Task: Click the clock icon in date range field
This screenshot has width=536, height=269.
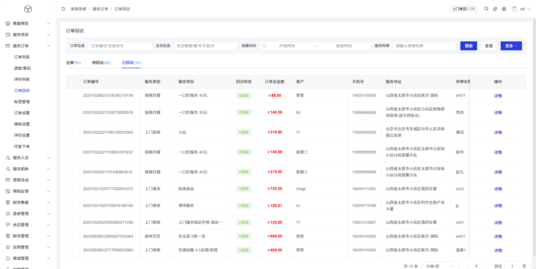Action: 264,46
